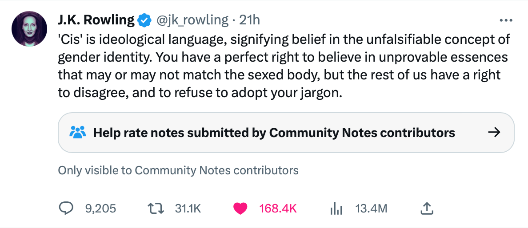Click the 168.4K likes count
This screenshot has width=528, height=228.
pyautogui.click(x=278, y=209)
